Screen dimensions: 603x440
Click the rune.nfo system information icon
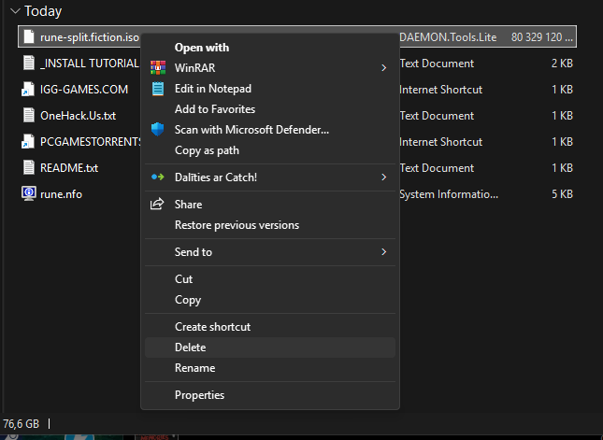29,193
